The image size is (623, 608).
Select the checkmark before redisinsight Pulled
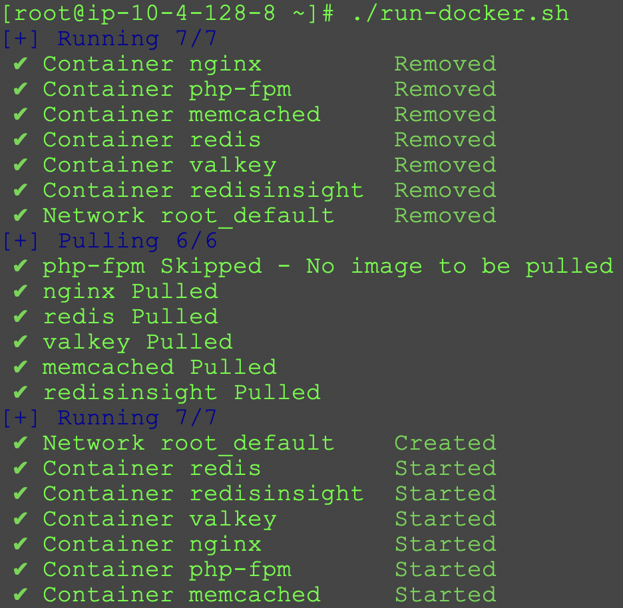point(21,393)
